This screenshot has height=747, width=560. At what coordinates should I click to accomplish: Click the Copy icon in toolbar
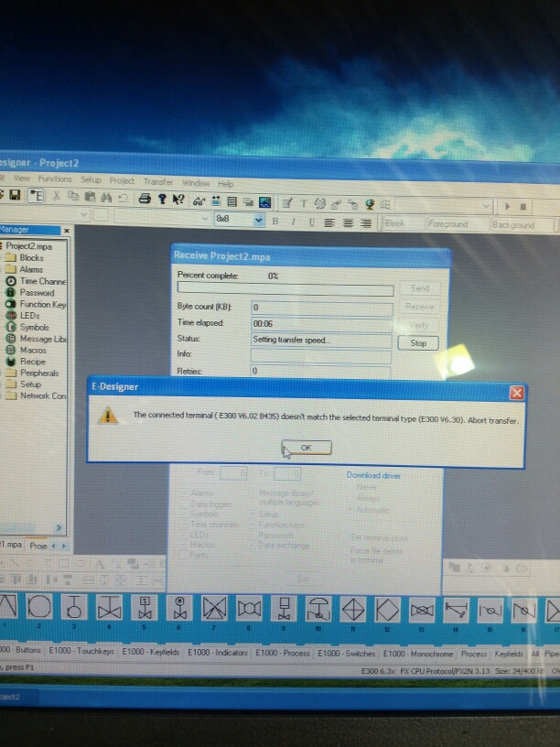click(x=73, y=196)
